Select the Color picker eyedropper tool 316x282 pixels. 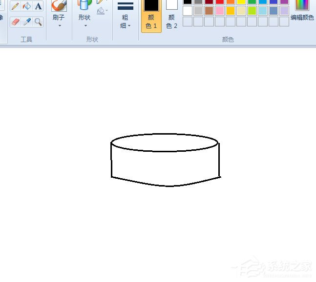[26, 22]
